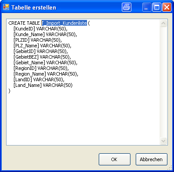174x172 pixels.
Task: Click the [Land_Name] VARCHAR(50) line
Action: point(43,85)
